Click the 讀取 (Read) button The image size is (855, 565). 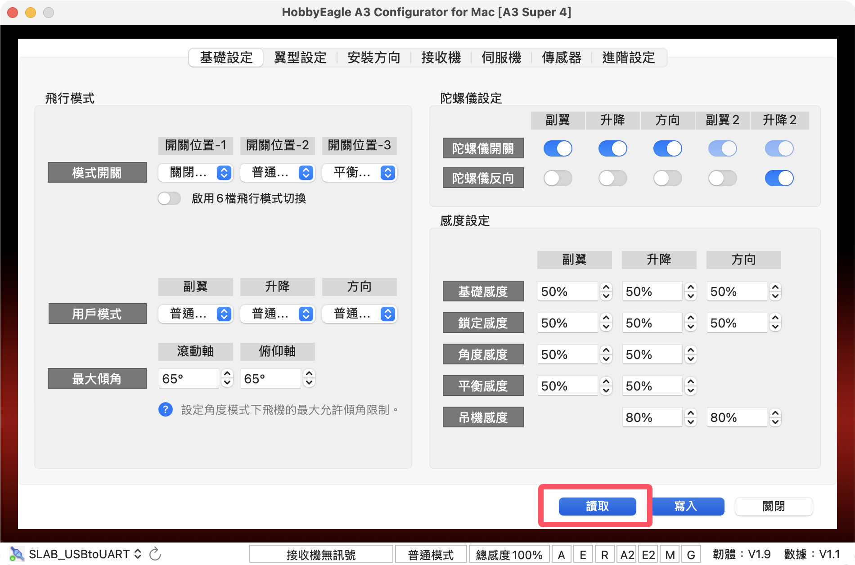597,506
